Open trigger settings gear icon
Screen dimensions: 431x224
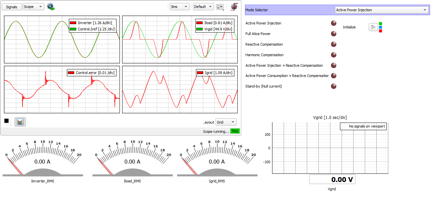click(234, 7)
